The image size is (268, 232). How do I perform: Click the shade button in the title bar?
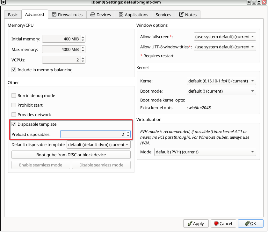(249, 2)
